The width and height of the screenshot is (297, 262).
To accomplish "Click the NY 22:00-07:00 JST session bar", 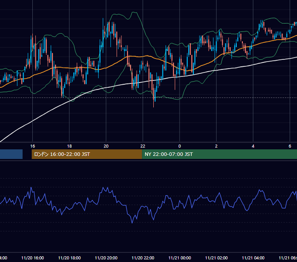I will 219,154.
